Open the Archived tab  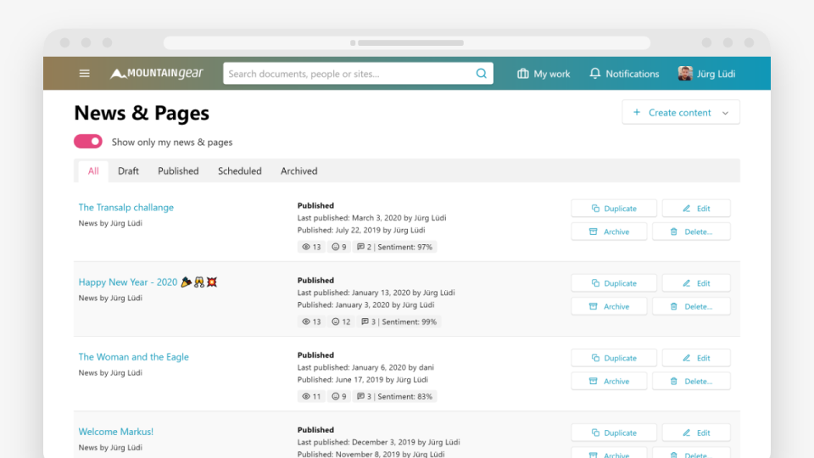tap(299, 170)
